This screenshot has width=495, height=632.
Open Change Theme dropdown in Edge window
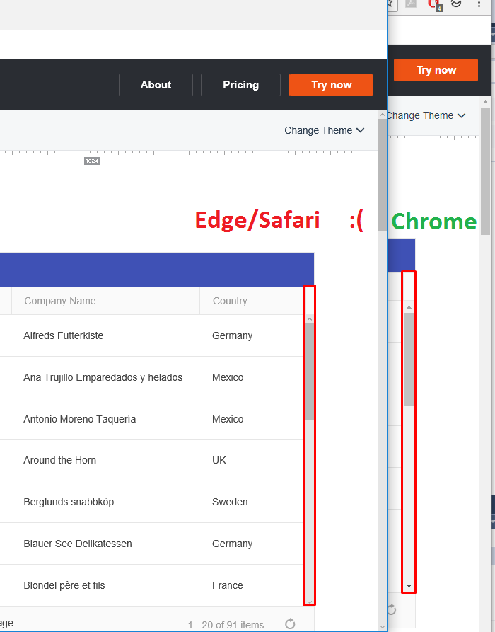(325, 130)
